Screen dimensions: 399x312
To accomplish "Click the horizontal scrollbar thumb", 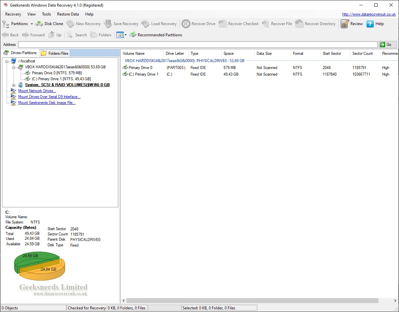I will pos(252,301).
